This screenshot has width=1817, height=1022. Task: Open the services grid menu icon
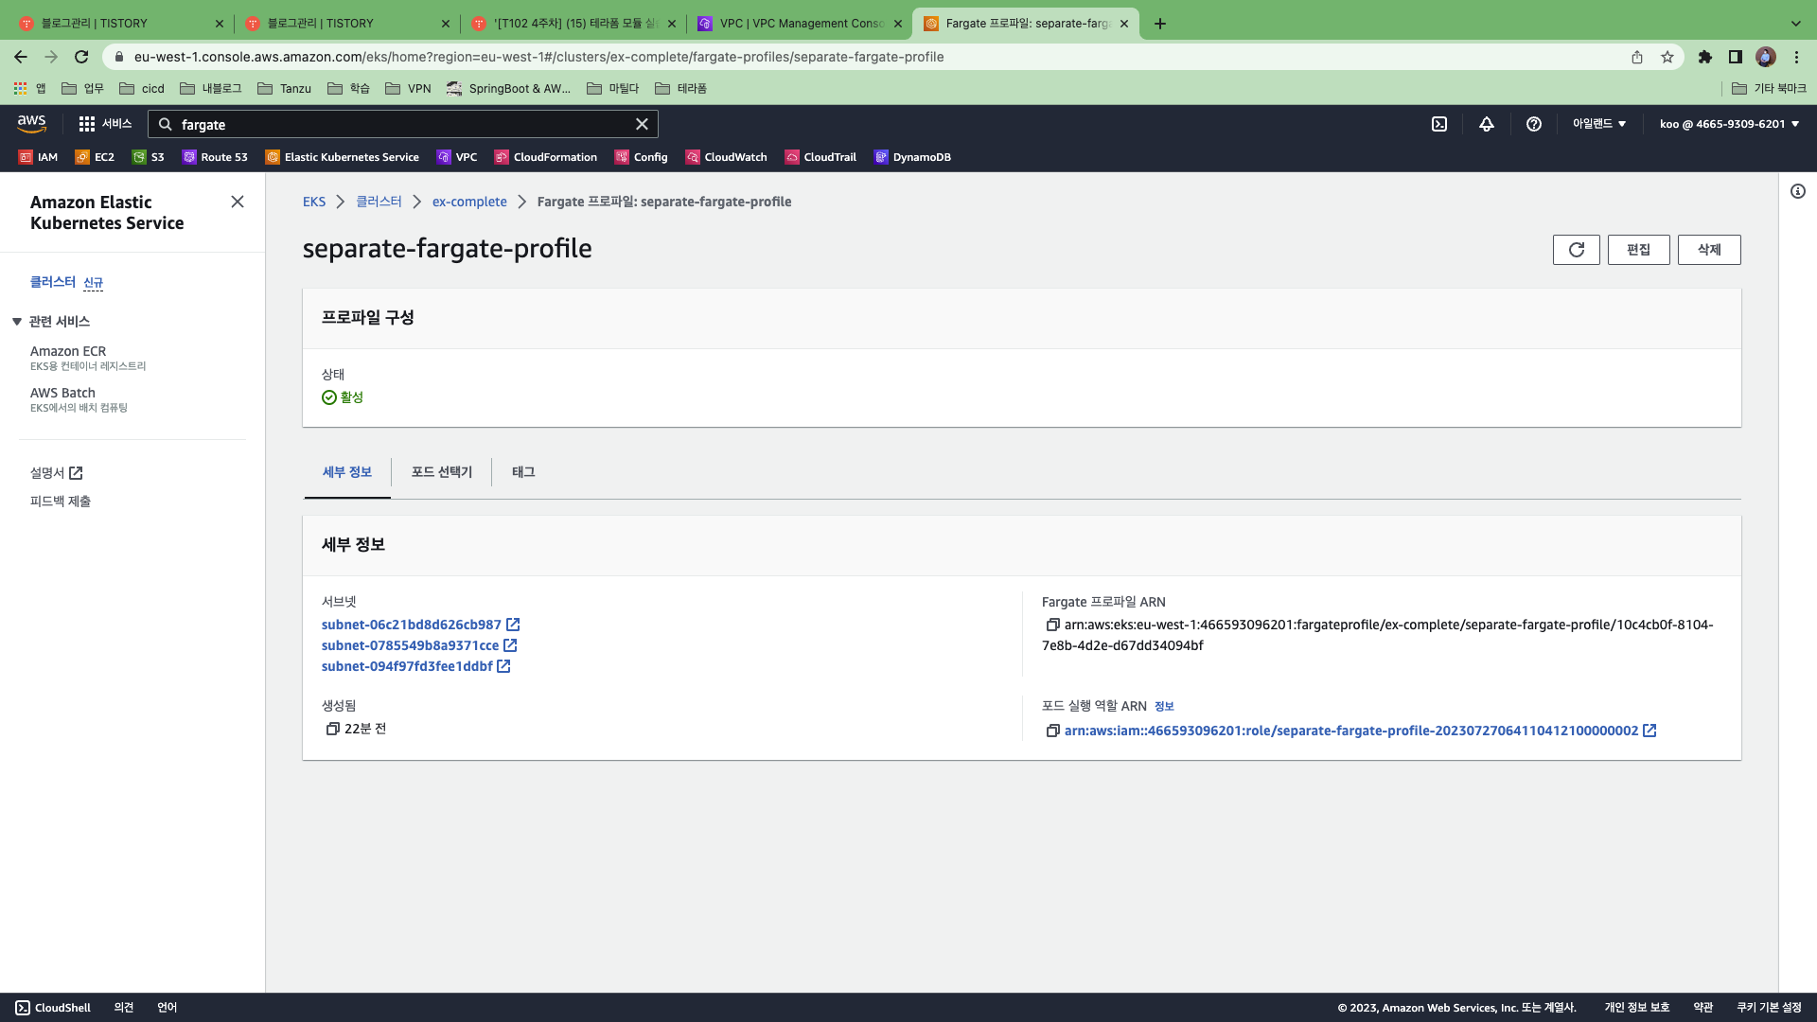(87, 124)
